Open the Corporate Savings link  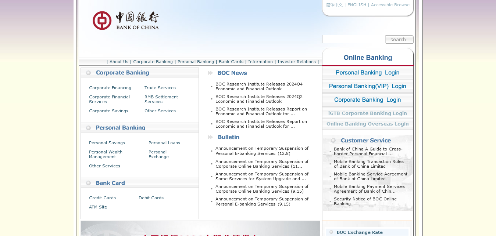[x=108, y=111]
